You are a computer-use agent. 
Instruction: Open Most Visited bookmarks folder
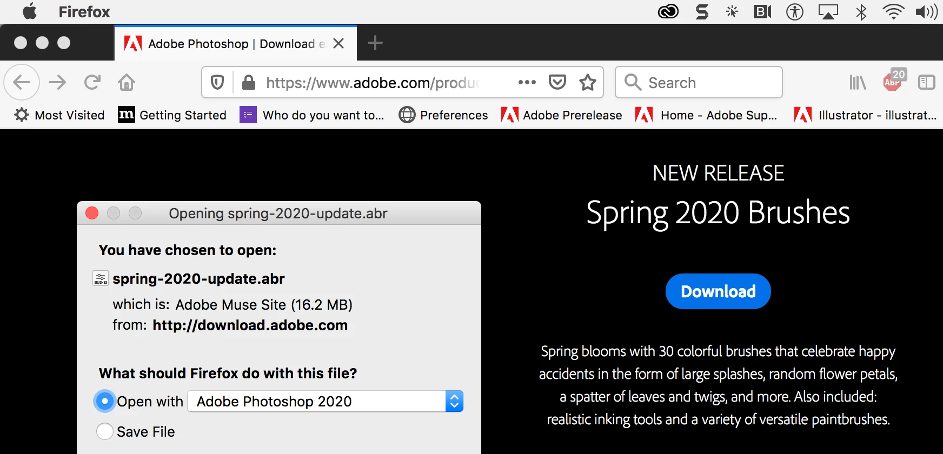pyautogui.click(x=59, y=115)
